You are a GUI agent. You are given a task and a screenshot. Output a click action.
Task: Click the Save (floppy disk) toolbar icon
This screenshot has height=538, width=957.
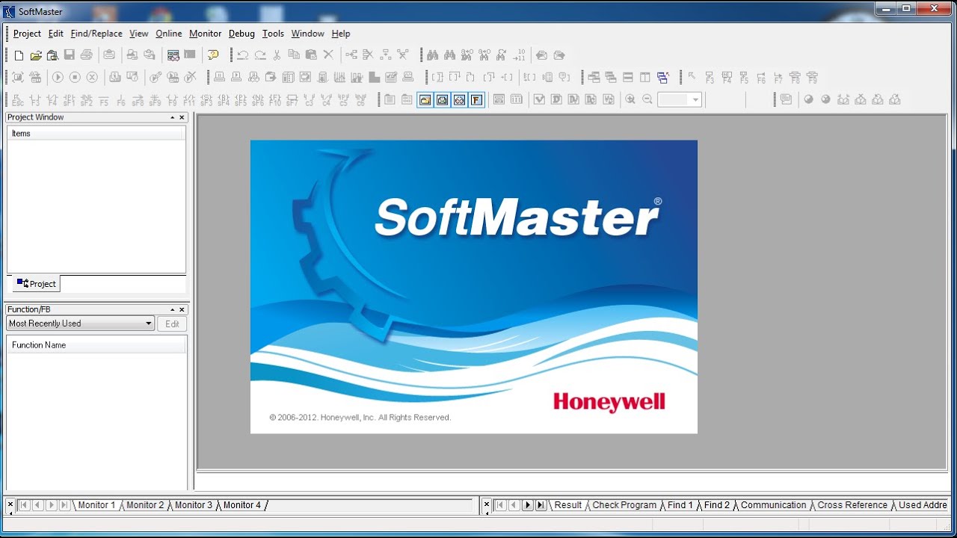(x=70, y=55)
